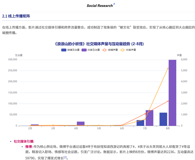The image size is (195, 160).
Task: Click the purple 抖音互动量 legend swatch
Action: [84, 50]
